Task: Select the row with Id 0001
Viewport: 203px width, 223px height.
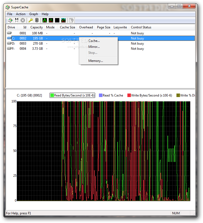Action: tap(100, 33)
